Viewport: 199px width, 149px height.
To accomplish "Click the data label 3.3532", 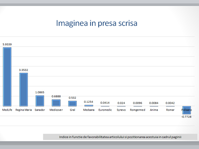I will tap(23, 70).
